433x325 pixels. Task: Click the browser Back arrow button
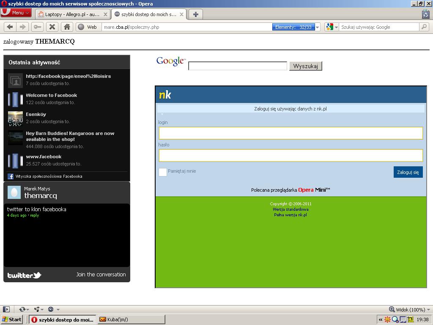pyautogui.click(x=10, y=27)
